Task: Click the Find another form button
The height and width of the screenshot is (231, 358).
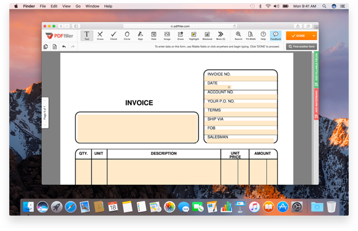Action: pos(301,47)
